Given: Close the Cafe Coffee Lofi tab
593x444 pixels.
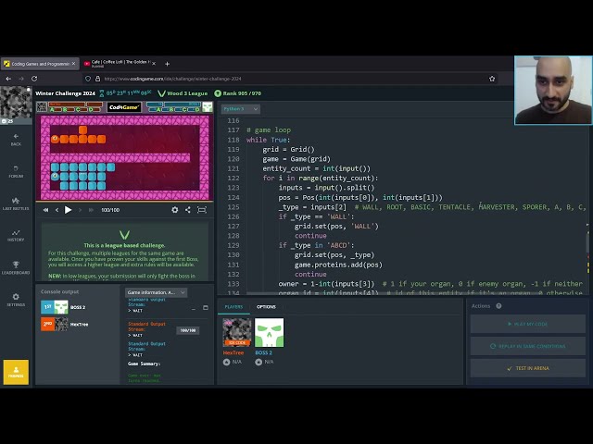Looking at the screenshot, I should click(x=154, y=64).
